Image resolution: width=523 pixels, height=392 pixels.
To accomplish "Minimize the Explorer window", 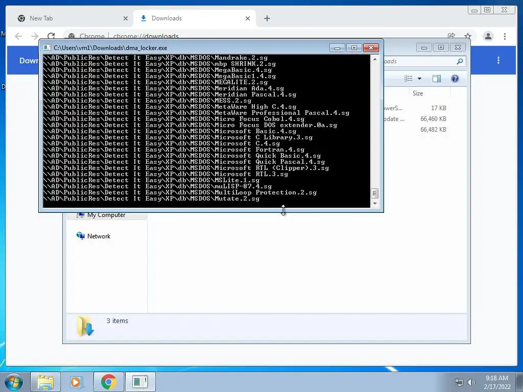I will pyautogui.click(x=424, y=47).
